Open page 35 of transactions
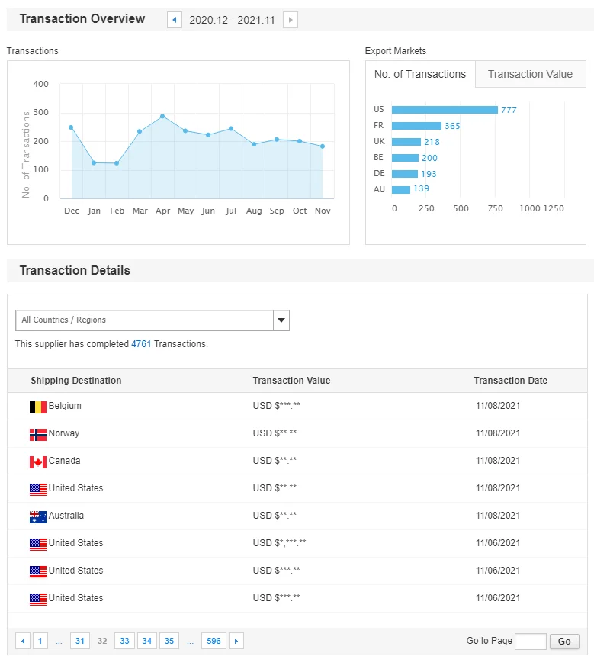The height and width of the screenshot is (666, 594). coord(169,641)
